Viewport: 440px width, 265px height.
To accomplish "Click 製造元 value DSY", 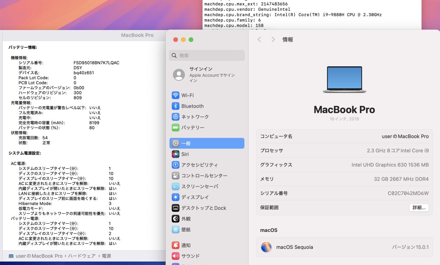I will click(x=78, y=68).
